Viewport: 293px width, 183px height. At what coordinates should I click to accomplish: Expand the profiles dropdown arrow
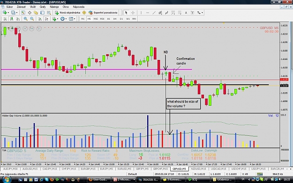17,13
